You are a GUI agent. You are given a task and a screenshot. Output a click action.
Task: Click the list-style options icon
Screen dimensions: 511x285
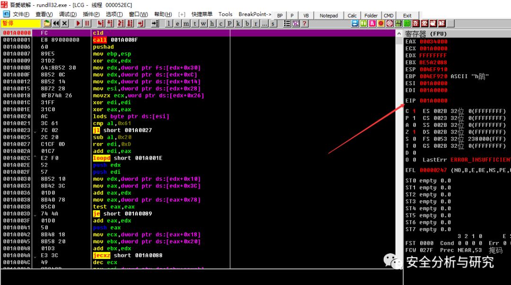coord(287,24)
